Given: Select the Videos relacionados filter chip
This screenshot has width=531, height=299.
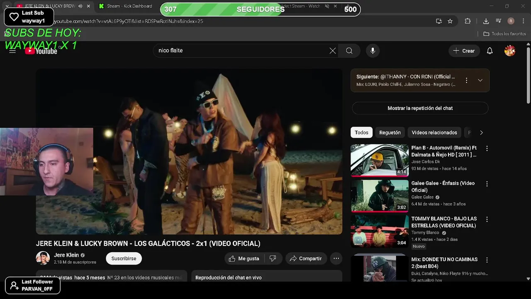Looking at the screenshot, I should coord(434,132).
